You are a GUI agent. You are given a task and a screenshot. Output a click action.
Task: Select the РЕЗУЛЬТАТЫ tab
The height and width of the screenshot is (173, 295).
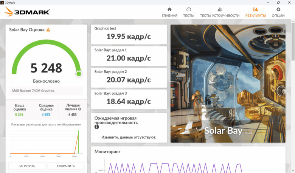pos(256,12)
